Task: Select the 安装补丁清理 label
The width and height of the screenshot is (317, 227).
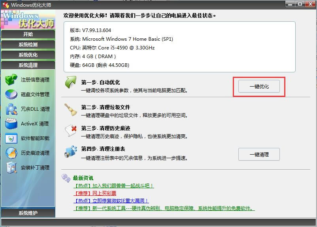Action: pyautogui.click(x=35, y=168)
